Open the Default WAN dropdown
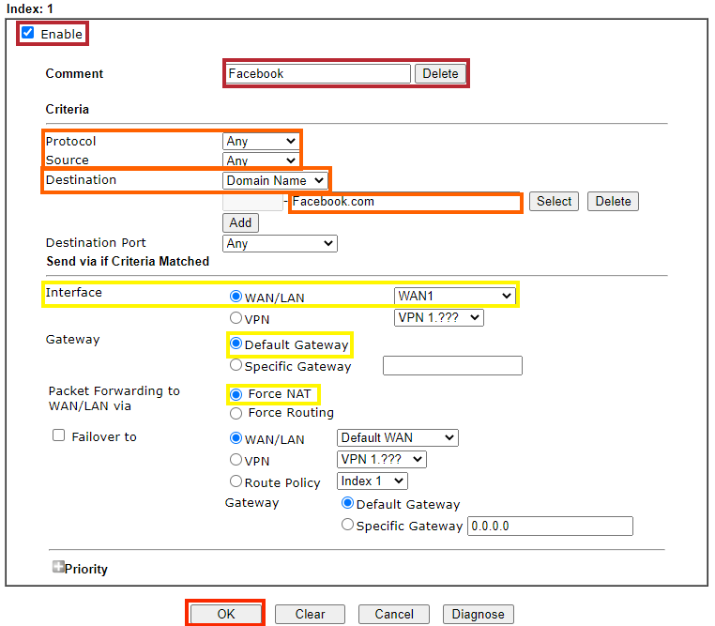The image size is (715, 626). point(398,437)
